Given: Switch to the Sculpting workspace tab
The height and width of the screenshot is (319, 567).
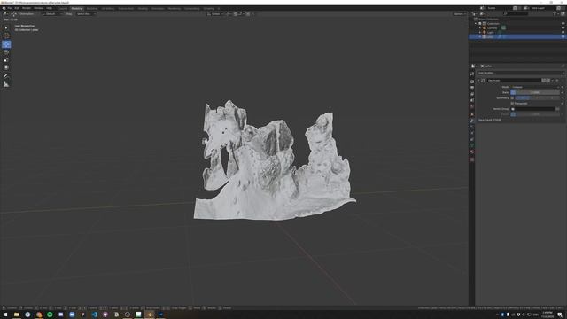Looking at the screenshot, I should point(92,8).
